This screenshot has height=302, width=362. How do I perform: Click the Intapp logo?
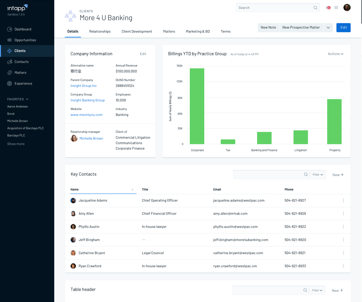point(17,8)
